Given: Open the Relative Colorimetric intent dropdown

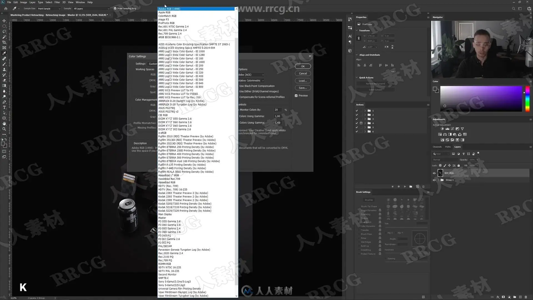Looking at the screenshot, I should 251,81.
